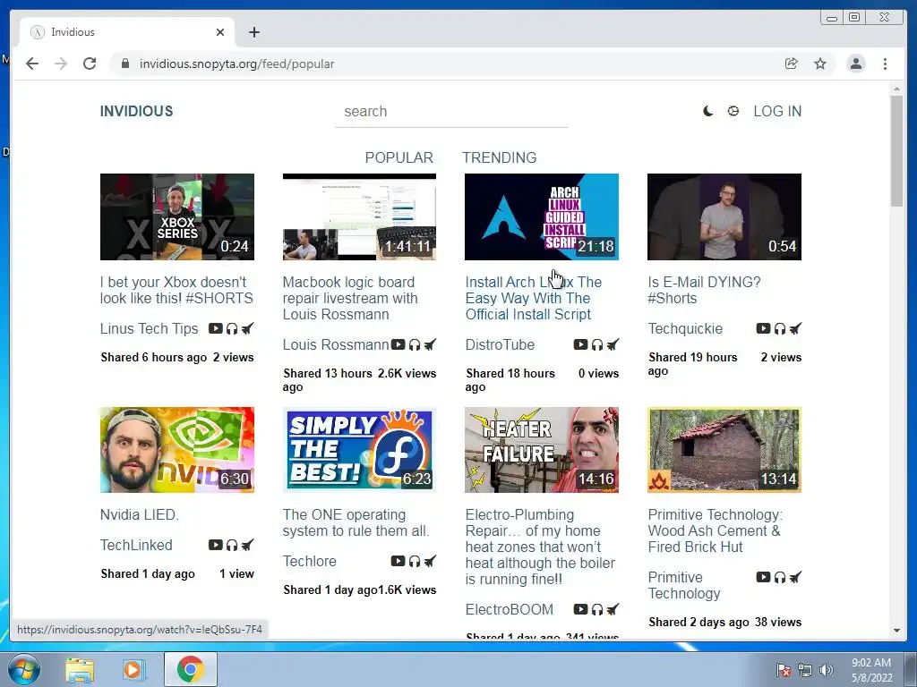Visit DistroTube channel link

coord(500,344)
